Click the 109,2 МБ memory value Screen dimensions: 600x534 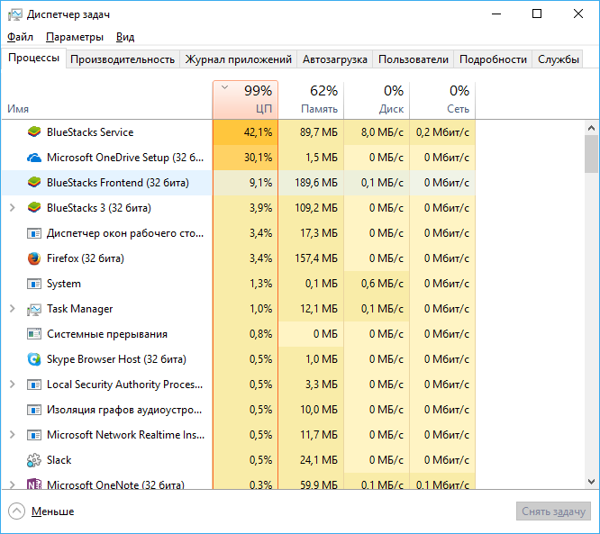coord(316,208)
